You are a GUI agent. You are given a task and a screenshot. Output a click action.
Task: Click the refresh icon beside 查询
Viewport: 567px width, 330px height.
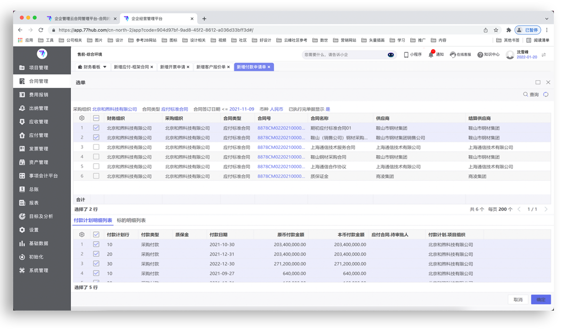(546, 95)
